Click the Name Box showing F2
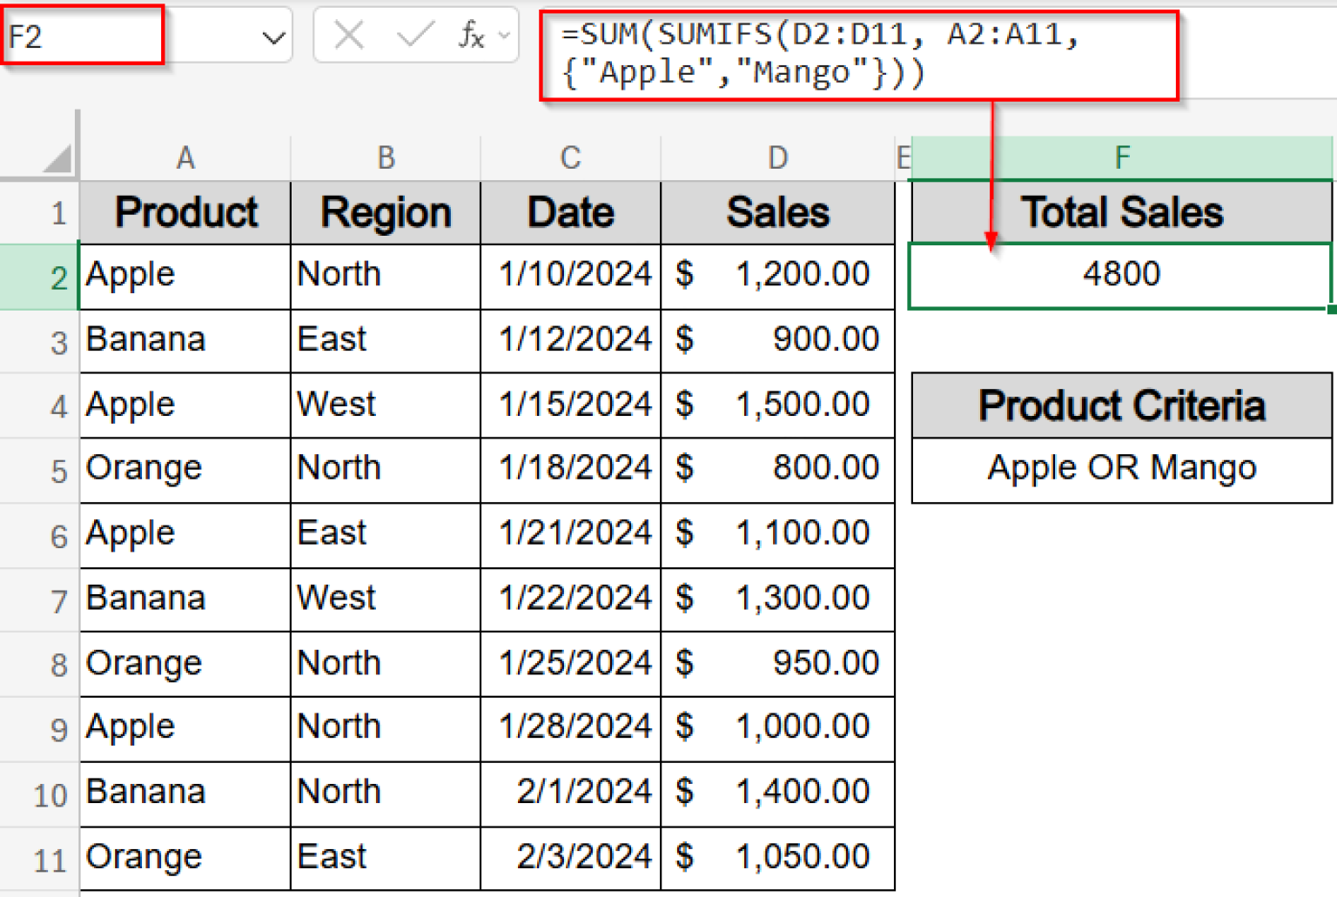Image resolution: width=1337 pixels, height=897 pixels. 83,36
